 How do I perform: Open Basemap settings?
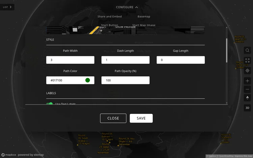[x=144, y=17]
